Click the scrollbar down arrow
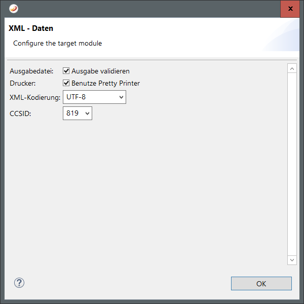The height and width of the screenshot is (304, 304). pyautogui.click(x=291, y=259)
